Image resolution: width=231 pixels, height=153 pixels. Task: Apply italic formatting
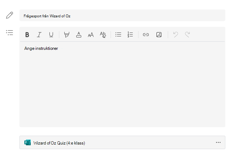[39, 35]
